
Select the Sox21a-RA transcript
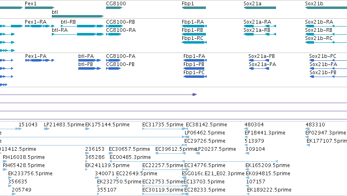pyautogui.click(x=257, y=22)
